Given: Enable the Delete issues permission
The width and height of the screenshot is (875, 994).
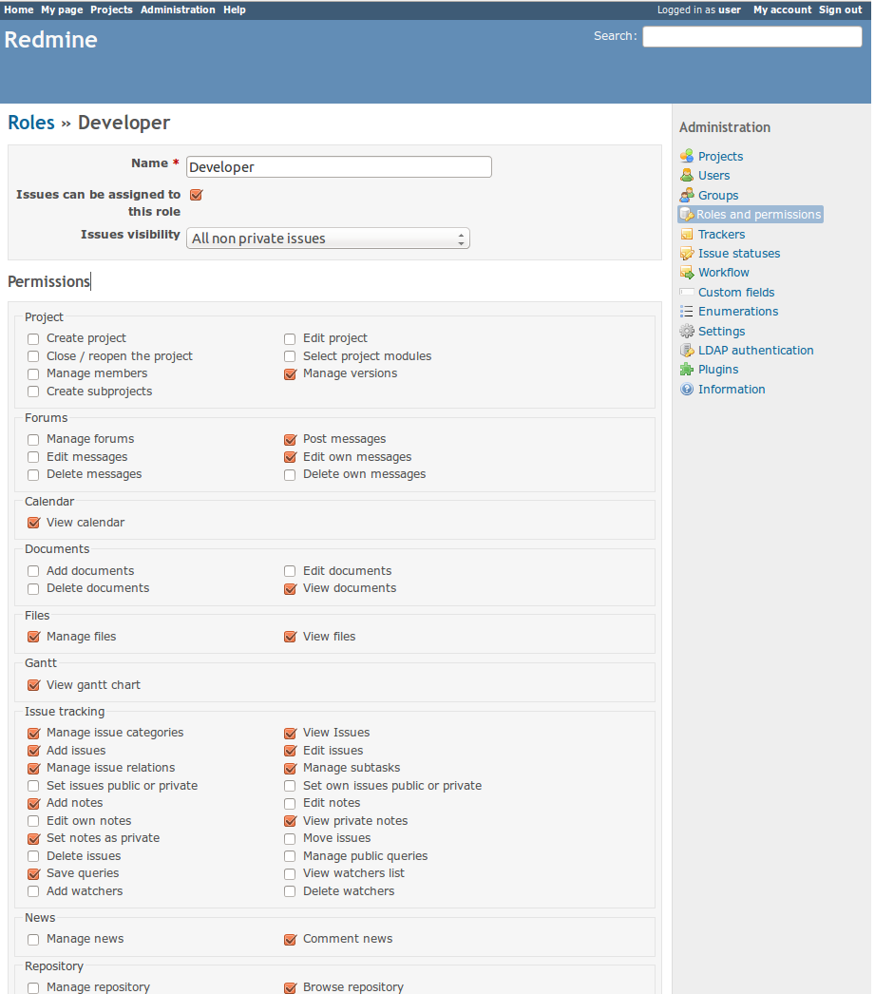Looking at the screenshot, I should coord(33,857).
